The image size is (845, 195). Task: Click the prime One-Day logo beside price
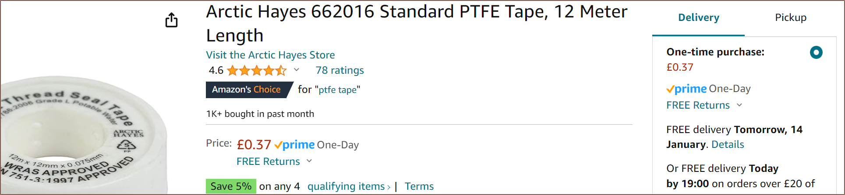pos(316,145)
